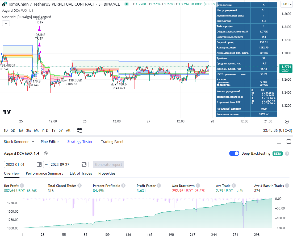Click the Generate report button
The width and height of the screenshot is (293, 239).
[108, 164]
